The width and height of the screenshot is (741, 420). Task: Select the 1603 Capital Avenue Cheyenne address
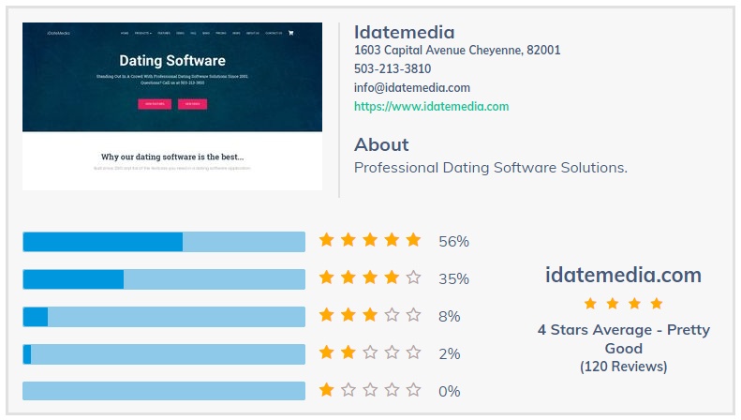pyautogui.click(x=457, y=50)
